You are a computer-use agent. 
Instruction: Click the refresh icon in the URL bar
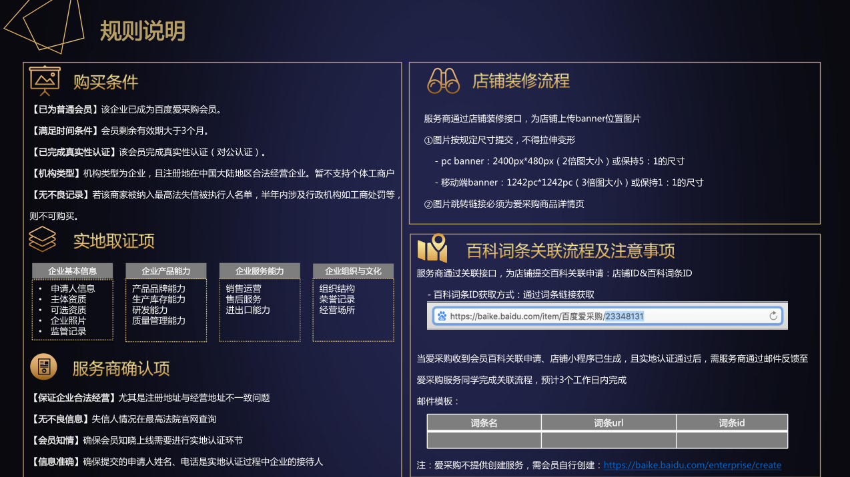point(773,316)
